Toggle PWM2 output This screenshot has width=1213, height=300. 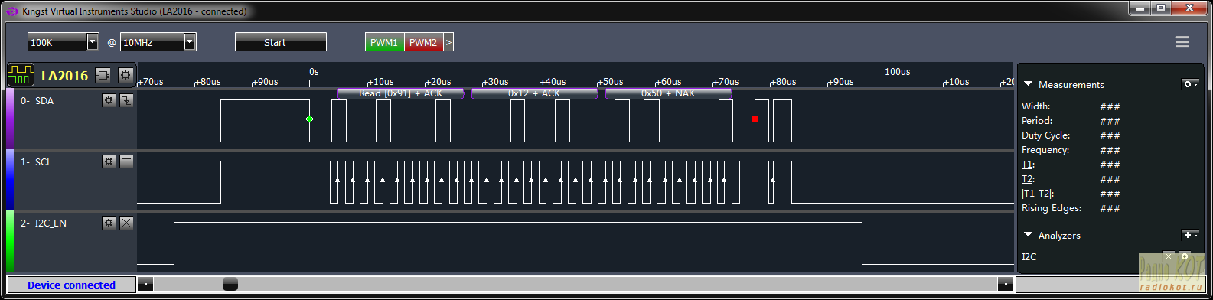coord(423,43)
